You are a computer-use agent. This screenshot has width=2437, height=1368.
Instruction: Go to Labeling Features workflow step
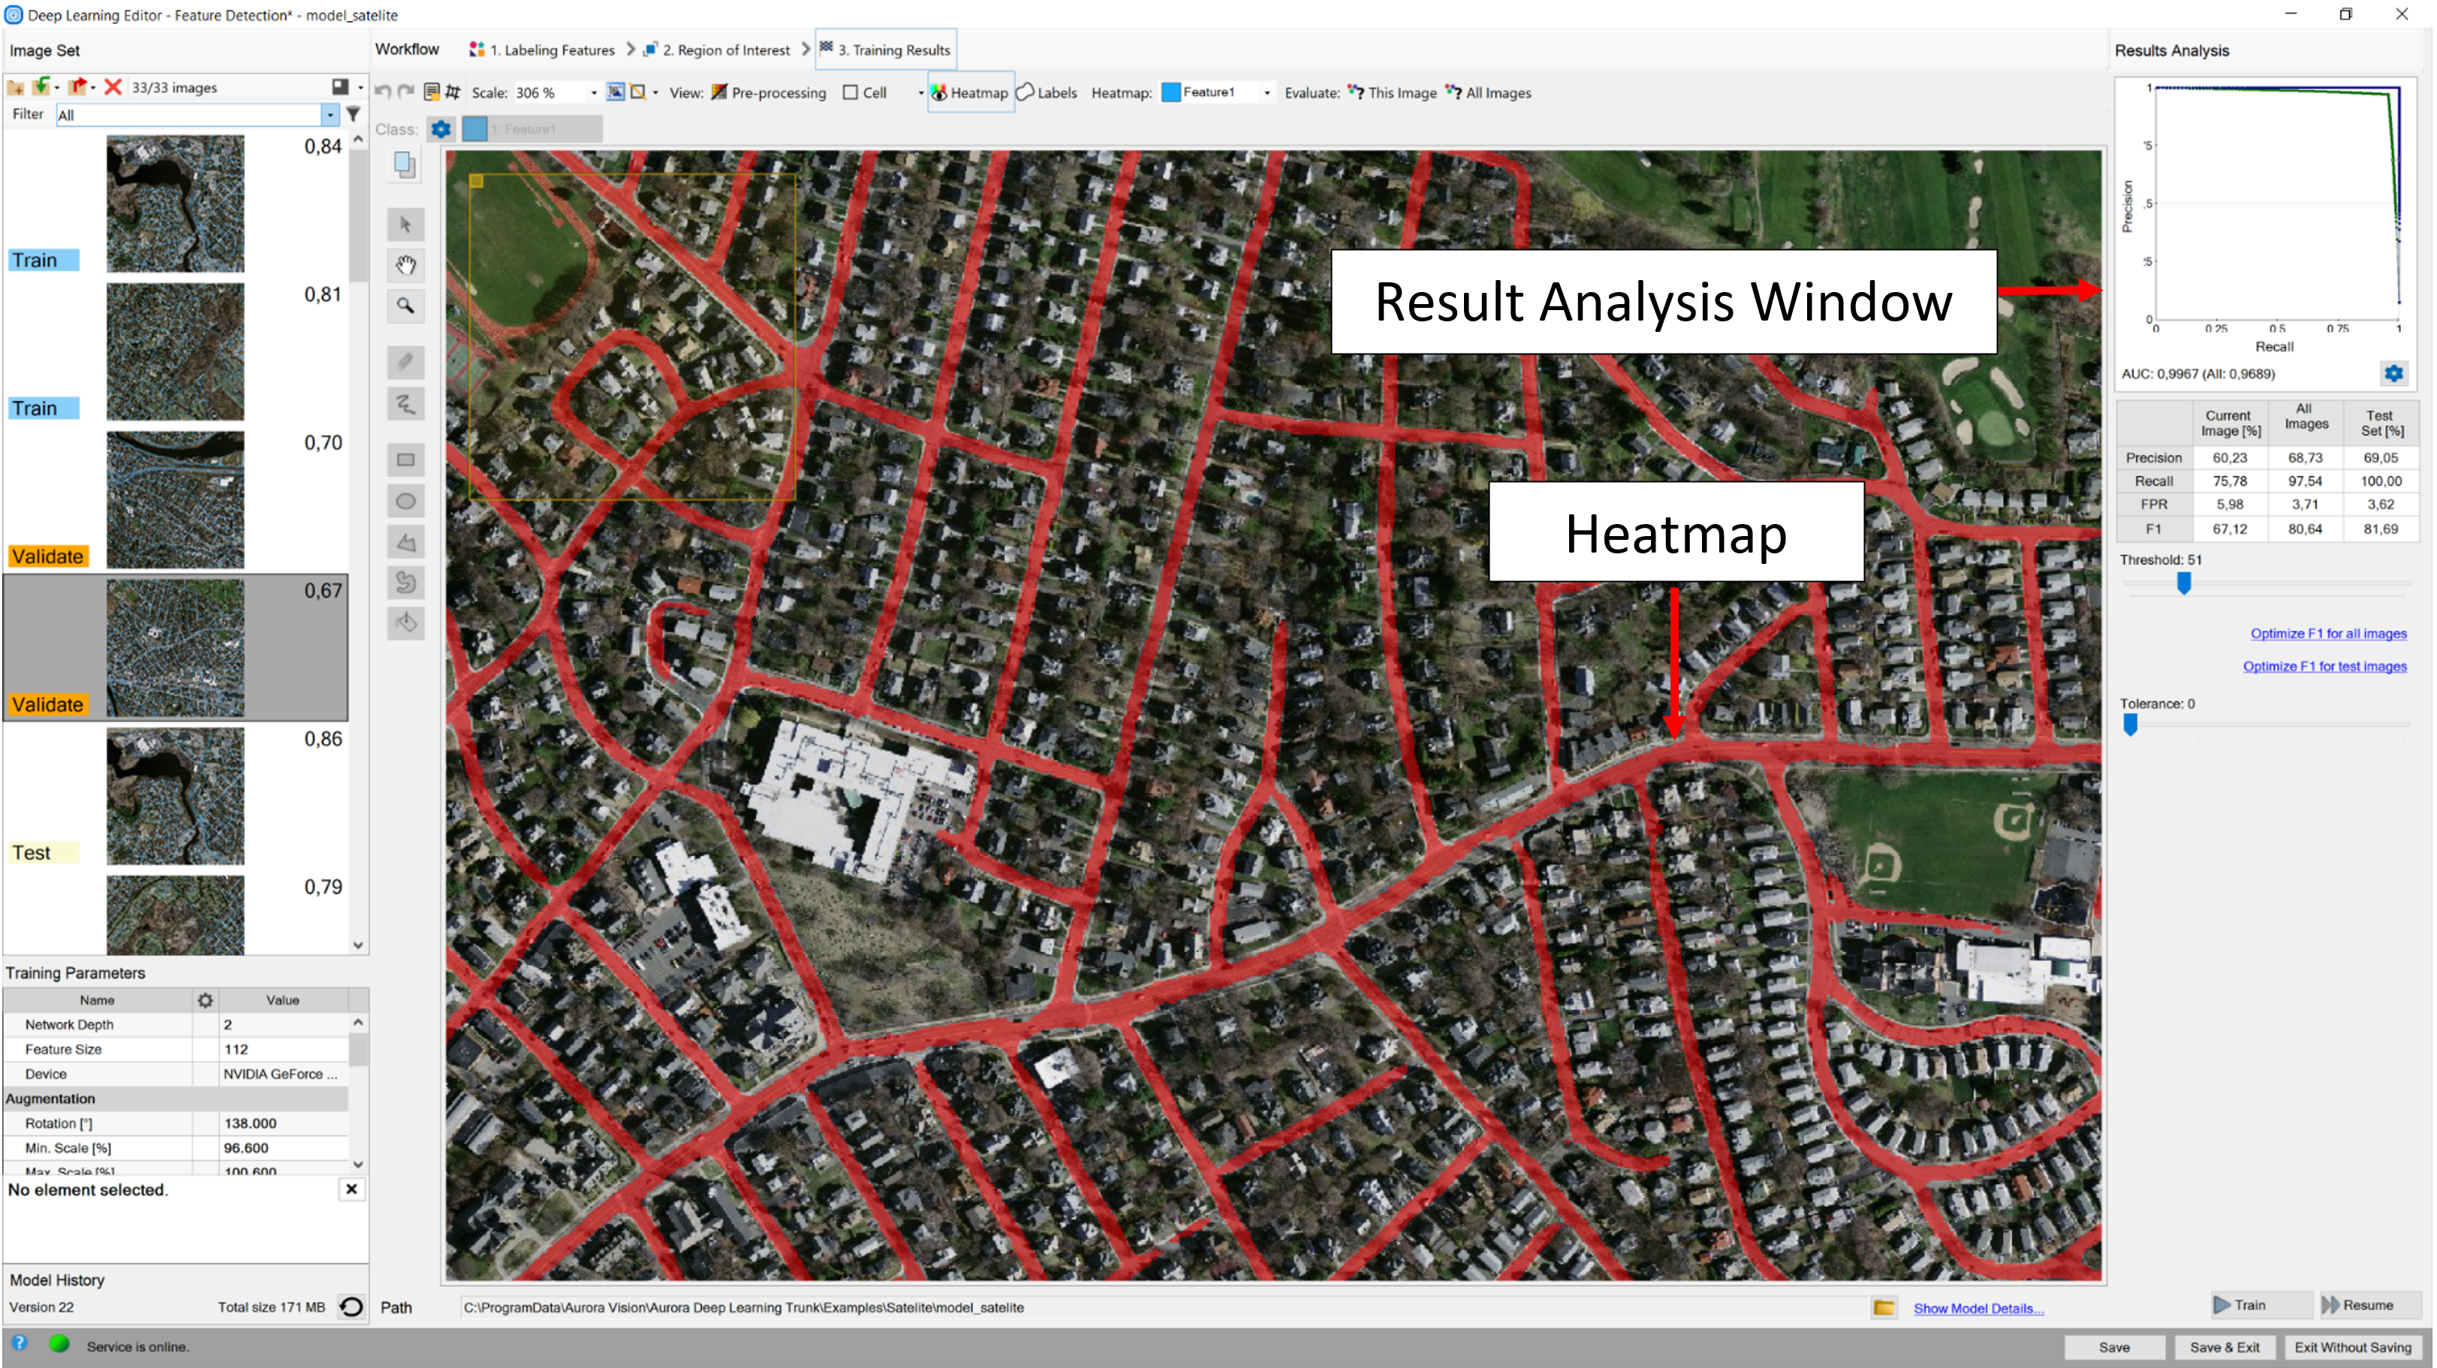[543, 50]
